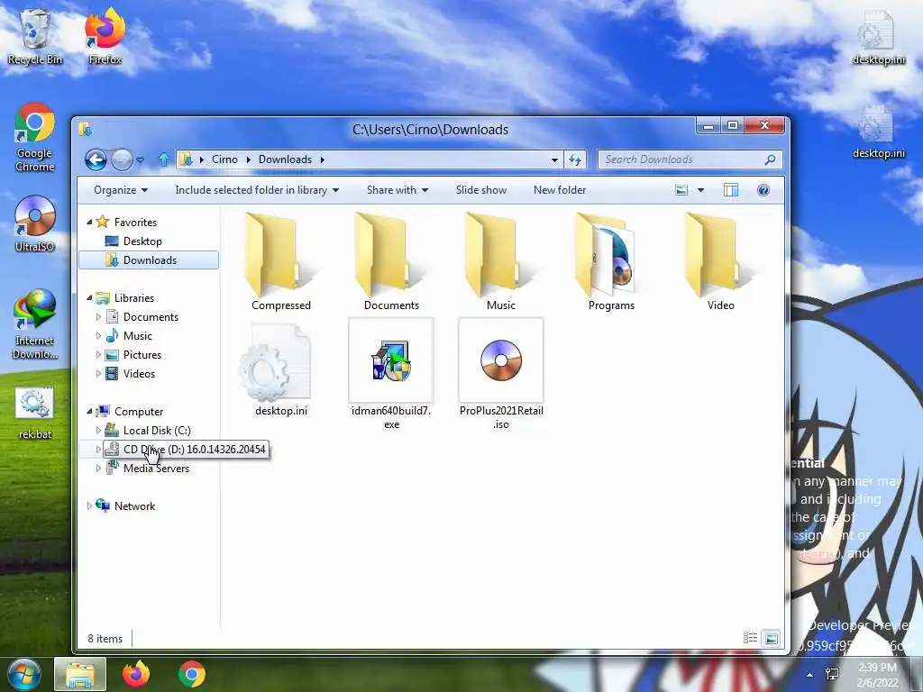Open recent pages dropdown near Forward button

click(140, 159)
